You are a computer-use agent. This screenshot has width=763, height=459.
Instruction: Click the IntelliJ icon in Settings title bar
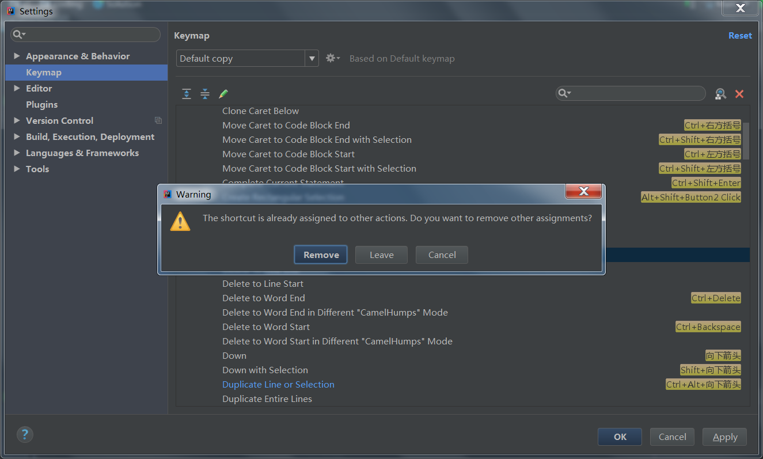coord(11,11)
